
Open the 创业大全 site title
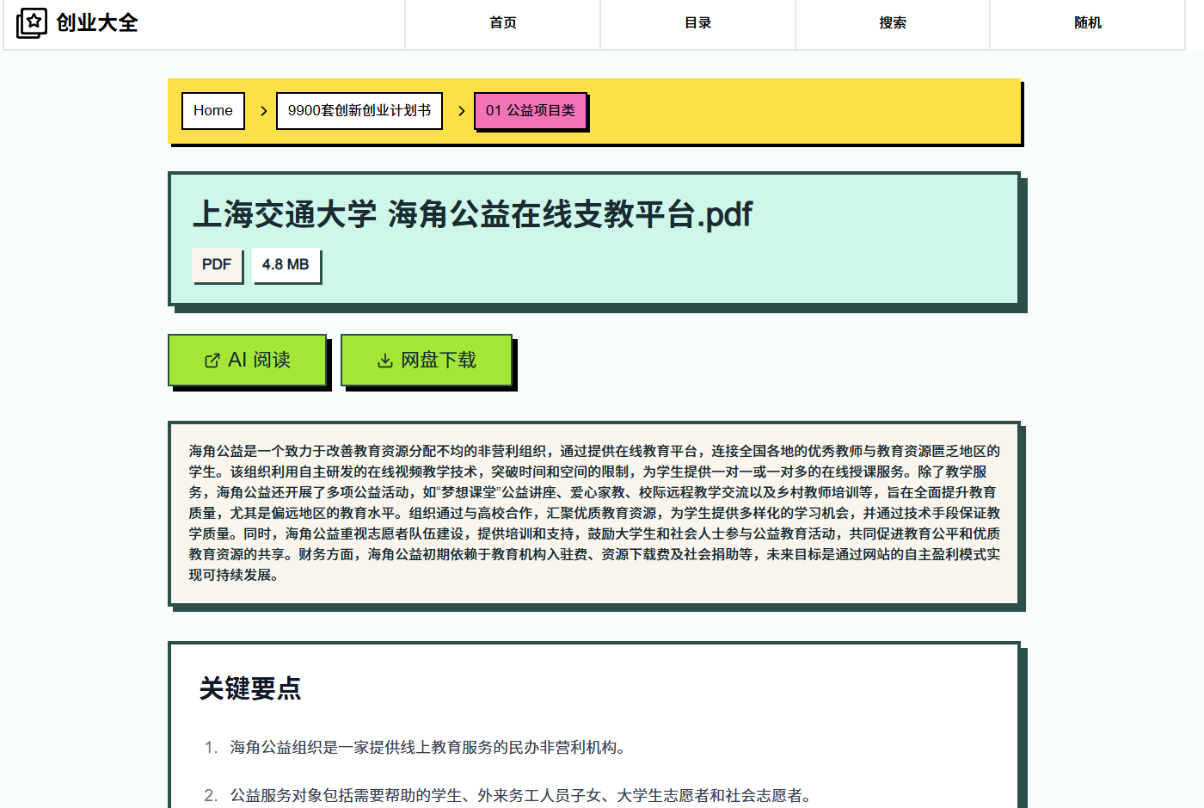[97, 22]
